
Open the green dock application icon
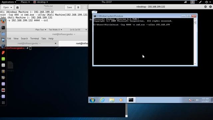[x=3, y=59]
